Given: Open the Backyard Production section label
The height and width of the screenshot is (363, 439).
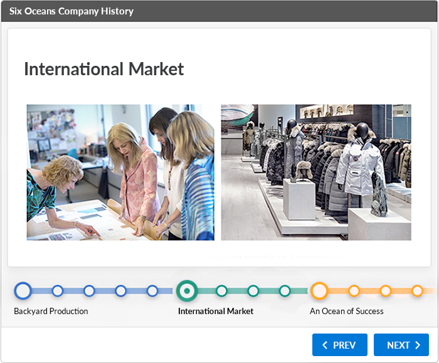Looking at the screenshot, I should pyautogui.click(x=51, y=311).
